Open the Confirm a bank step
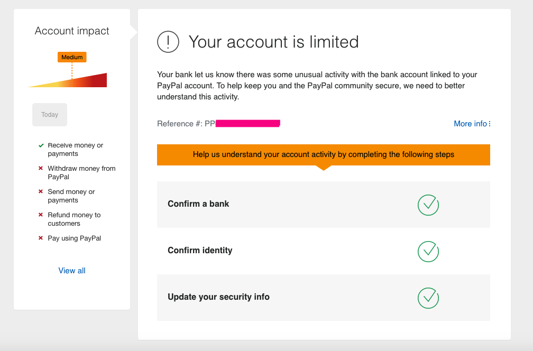 tap(198, 204)
